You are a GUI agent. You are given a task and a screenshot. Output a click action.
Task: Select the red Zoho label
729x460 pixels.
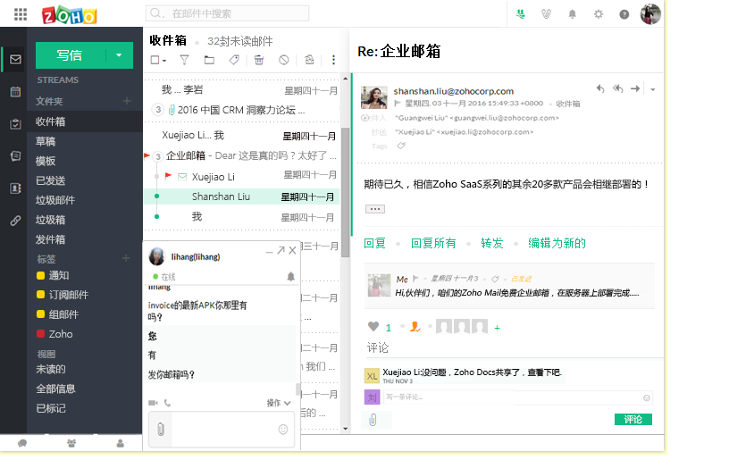point(54,334)
